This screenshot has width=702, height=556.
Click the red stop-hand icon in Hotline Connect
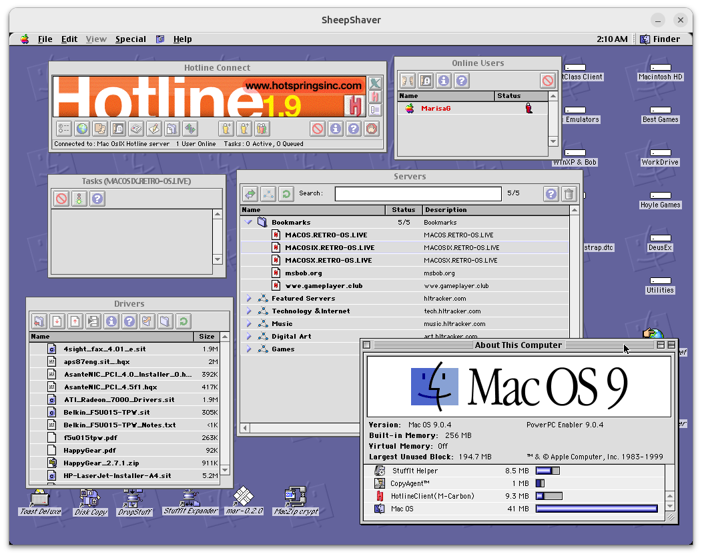(x=372, y=129)
